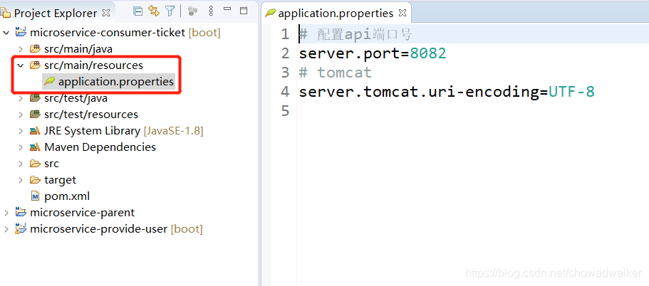Click the green leaf icon of application.properties in tree
The width and height of the screenshot is (649, 286).
(50, 81)
